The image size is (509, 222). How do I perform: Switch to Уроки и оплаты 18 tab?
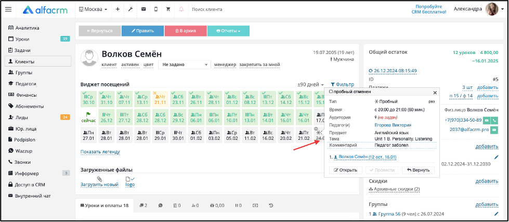point(105,205)
